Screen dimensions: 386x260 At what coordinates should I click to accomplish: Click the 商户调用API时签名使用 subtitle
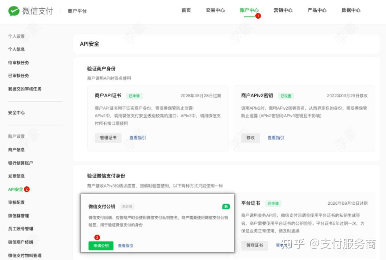[109, 78]
